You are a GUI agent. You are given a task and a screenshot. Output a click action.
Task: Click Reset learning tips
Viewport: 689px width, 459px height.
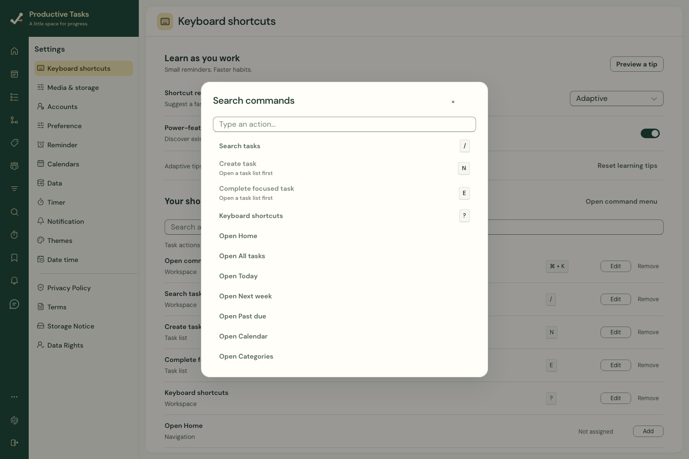pyautogui.click(x=627, y=165)
